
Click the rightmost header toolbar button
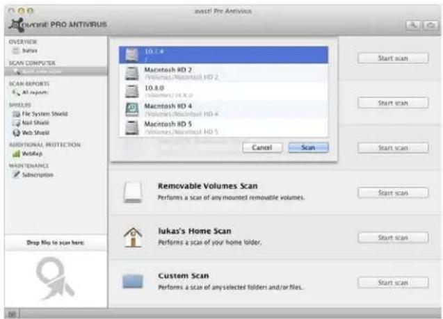click(430, 26)
